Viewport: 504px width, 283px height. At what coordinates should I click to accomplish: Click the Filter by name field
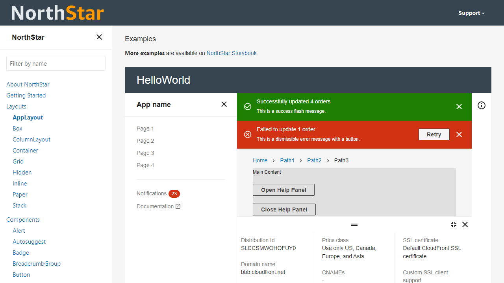(56, 63)
